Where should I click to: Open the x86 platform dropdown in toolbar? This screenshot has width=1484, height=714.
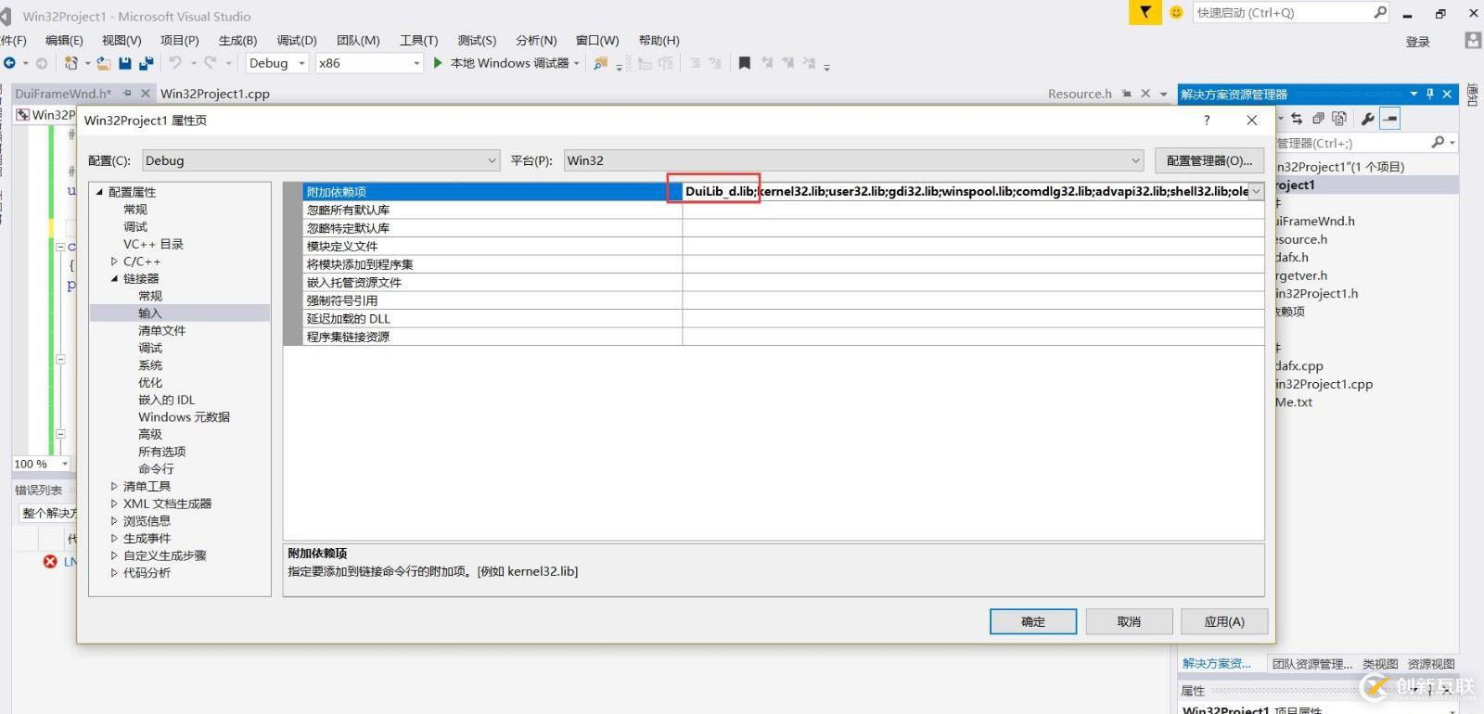(369, 63)
